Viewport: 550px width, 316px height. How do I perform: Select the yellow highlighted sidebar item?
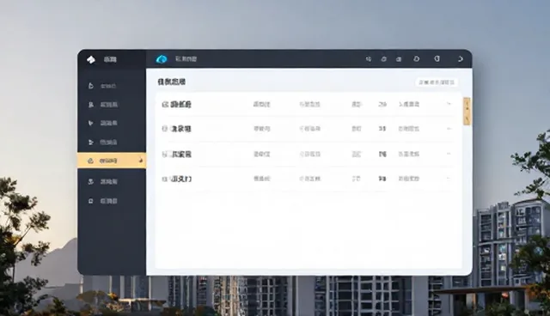pyautogui.click(x=112, y=161)
